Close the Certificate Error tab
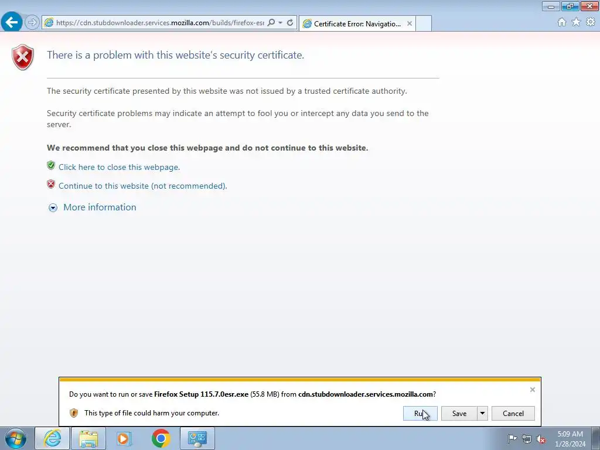Image resolution: width=600 pixels, height=450 pixels. click(410, 23)
